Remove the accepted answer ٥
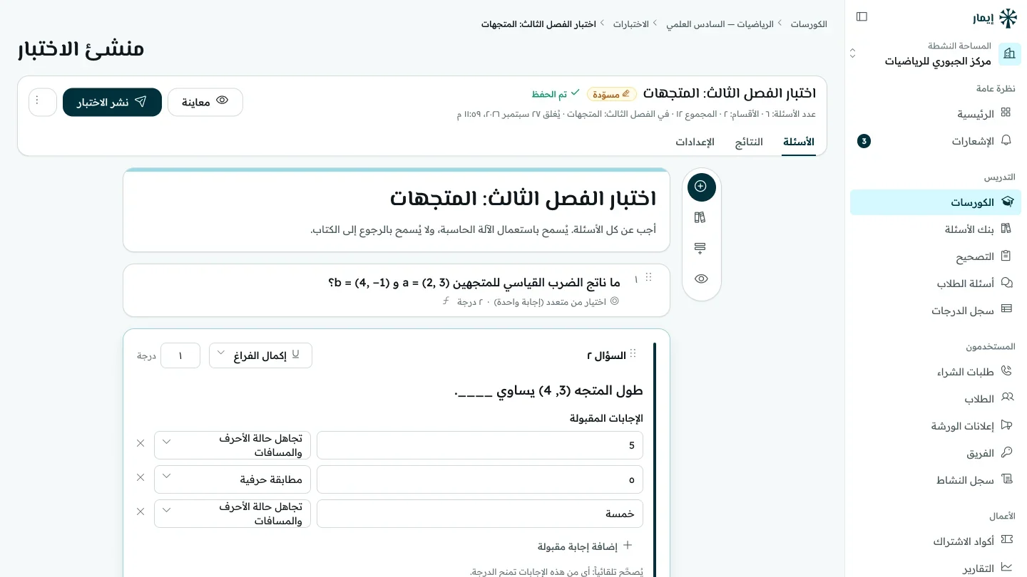The image size is (1027, 577). [140, 477]
